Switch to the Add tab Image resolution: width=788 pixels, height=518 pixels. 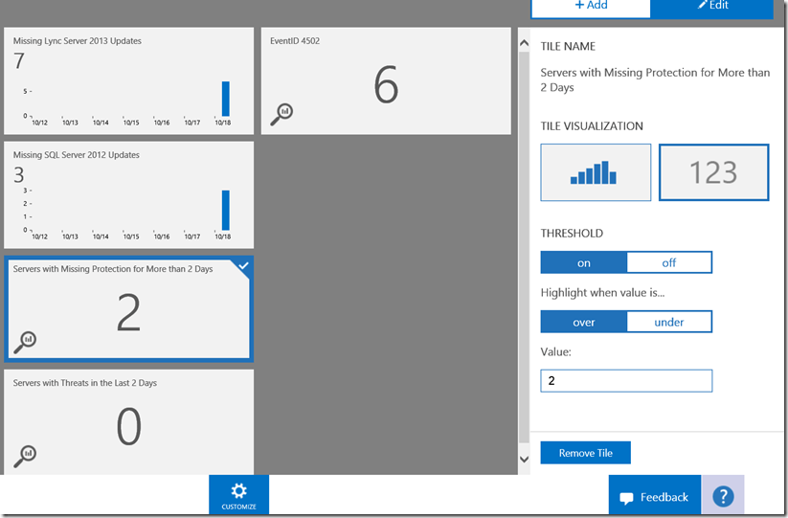pyautogui.click(x=591, y=6)
